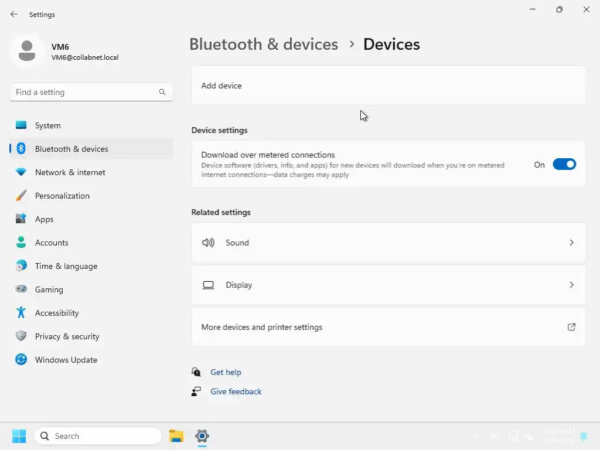
Task: Click the Find a setting search field
Action: (x=85, y=92)
